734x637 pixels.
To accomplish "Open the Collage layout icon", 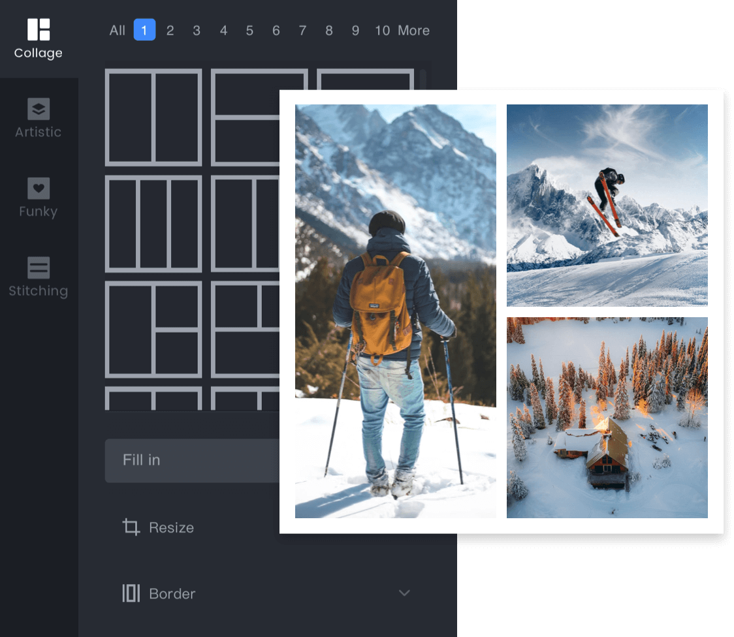I will (39, 29).
